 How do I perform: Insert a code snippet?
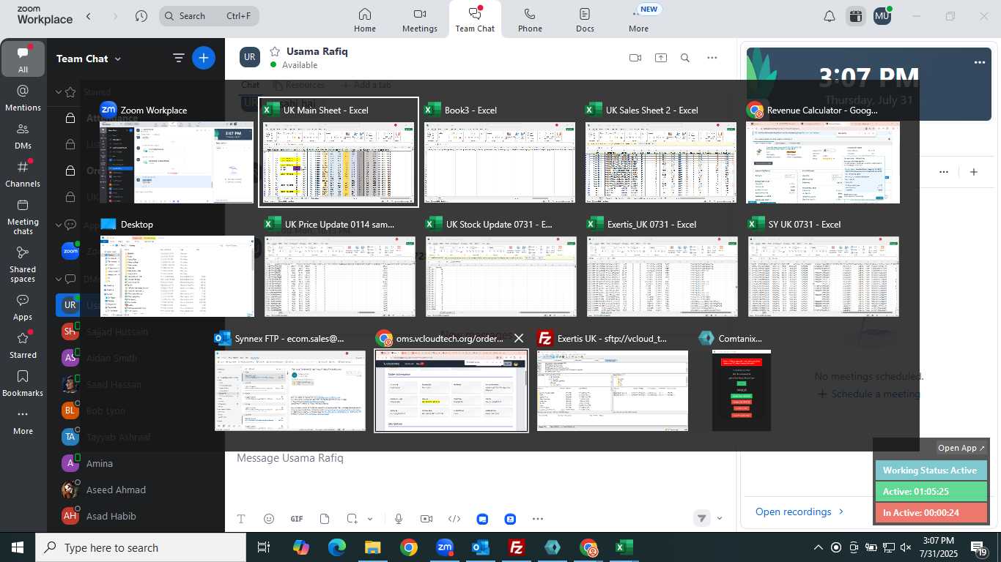(x=454, y=519)
